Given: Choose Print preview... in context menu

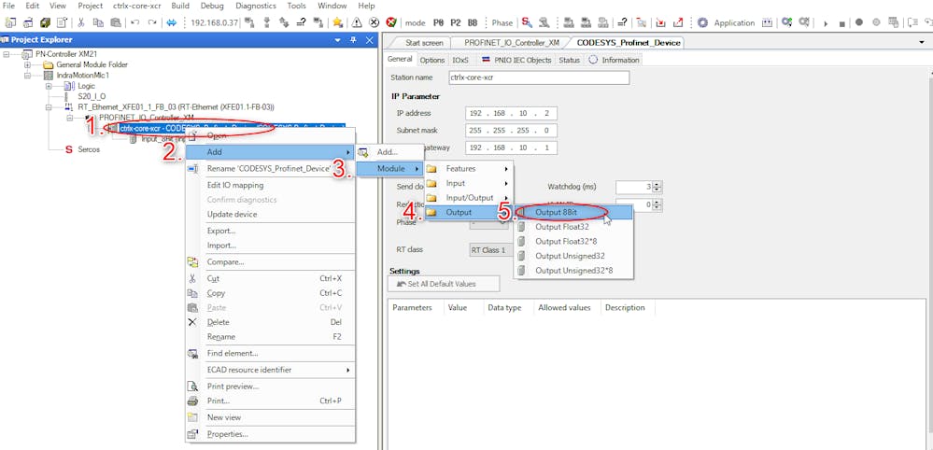Looking at the screenshot, I should (272, 387).
